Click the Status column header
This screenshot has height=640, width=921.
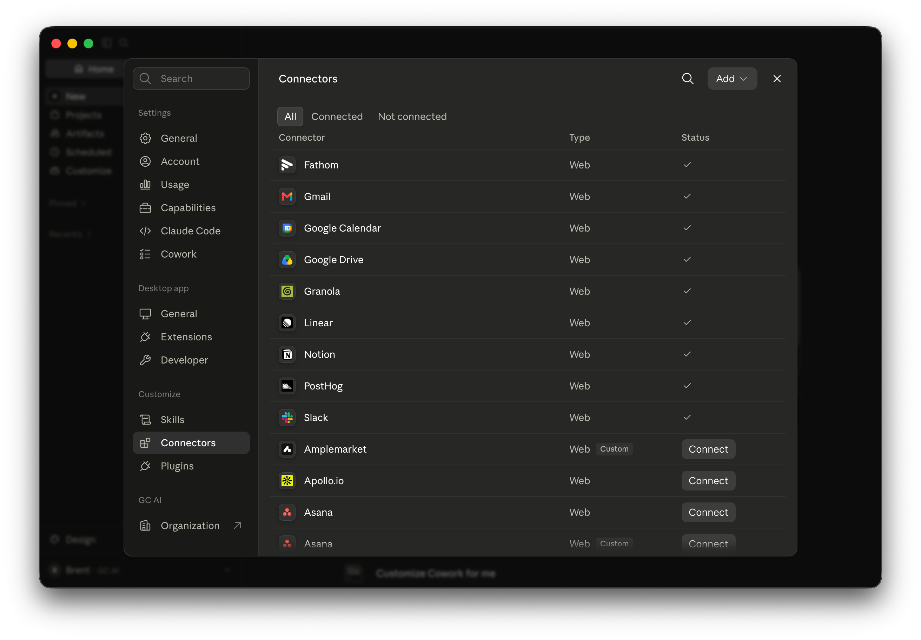[695, 138]
